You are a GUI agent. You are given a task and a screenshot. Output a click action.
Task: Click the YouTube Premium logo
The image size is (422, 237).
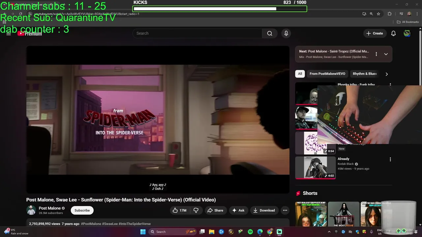click(30, 33)
